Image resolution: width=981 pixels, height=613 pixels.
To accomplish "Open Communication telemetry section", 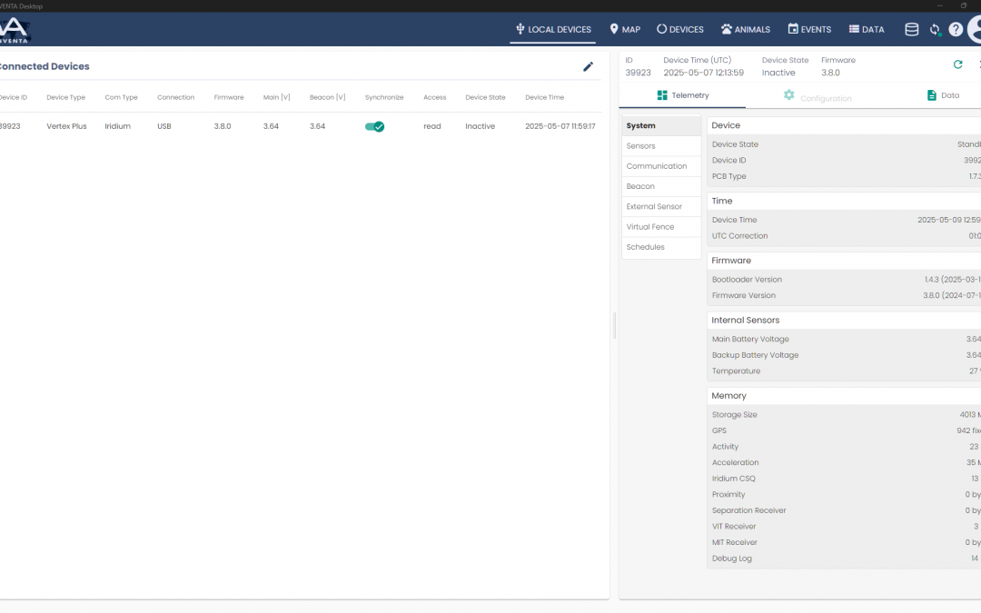I will [x=656, y=166].
